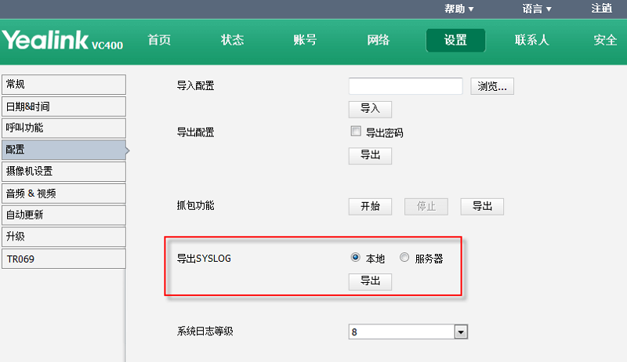Image resolution: width=627 pixels, height=362 pixels.
Task: Click the 浏览... browse button
Action: point(492,86)
